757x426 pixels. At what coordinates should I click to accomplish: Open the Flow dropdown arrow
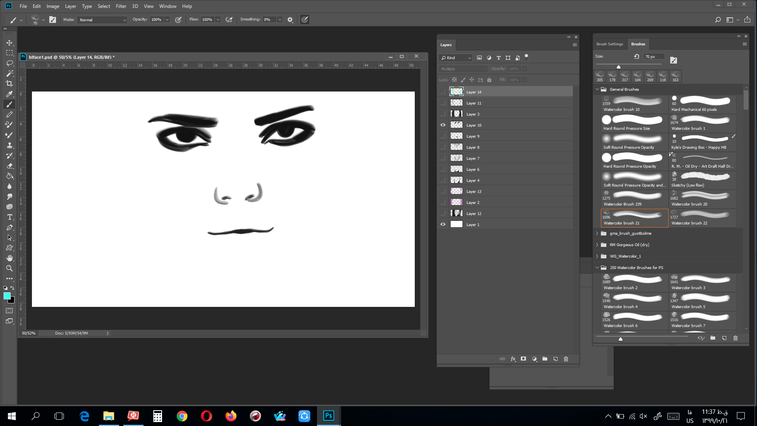218,20
